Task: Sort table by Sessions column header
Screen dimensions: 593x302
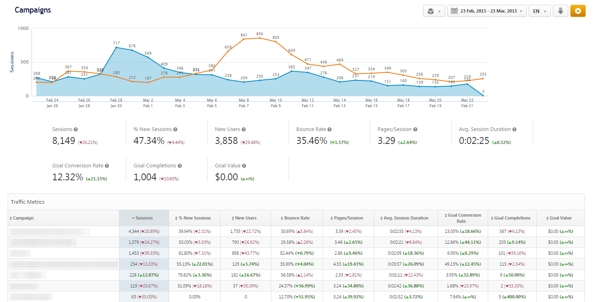Action: [144, 218]
